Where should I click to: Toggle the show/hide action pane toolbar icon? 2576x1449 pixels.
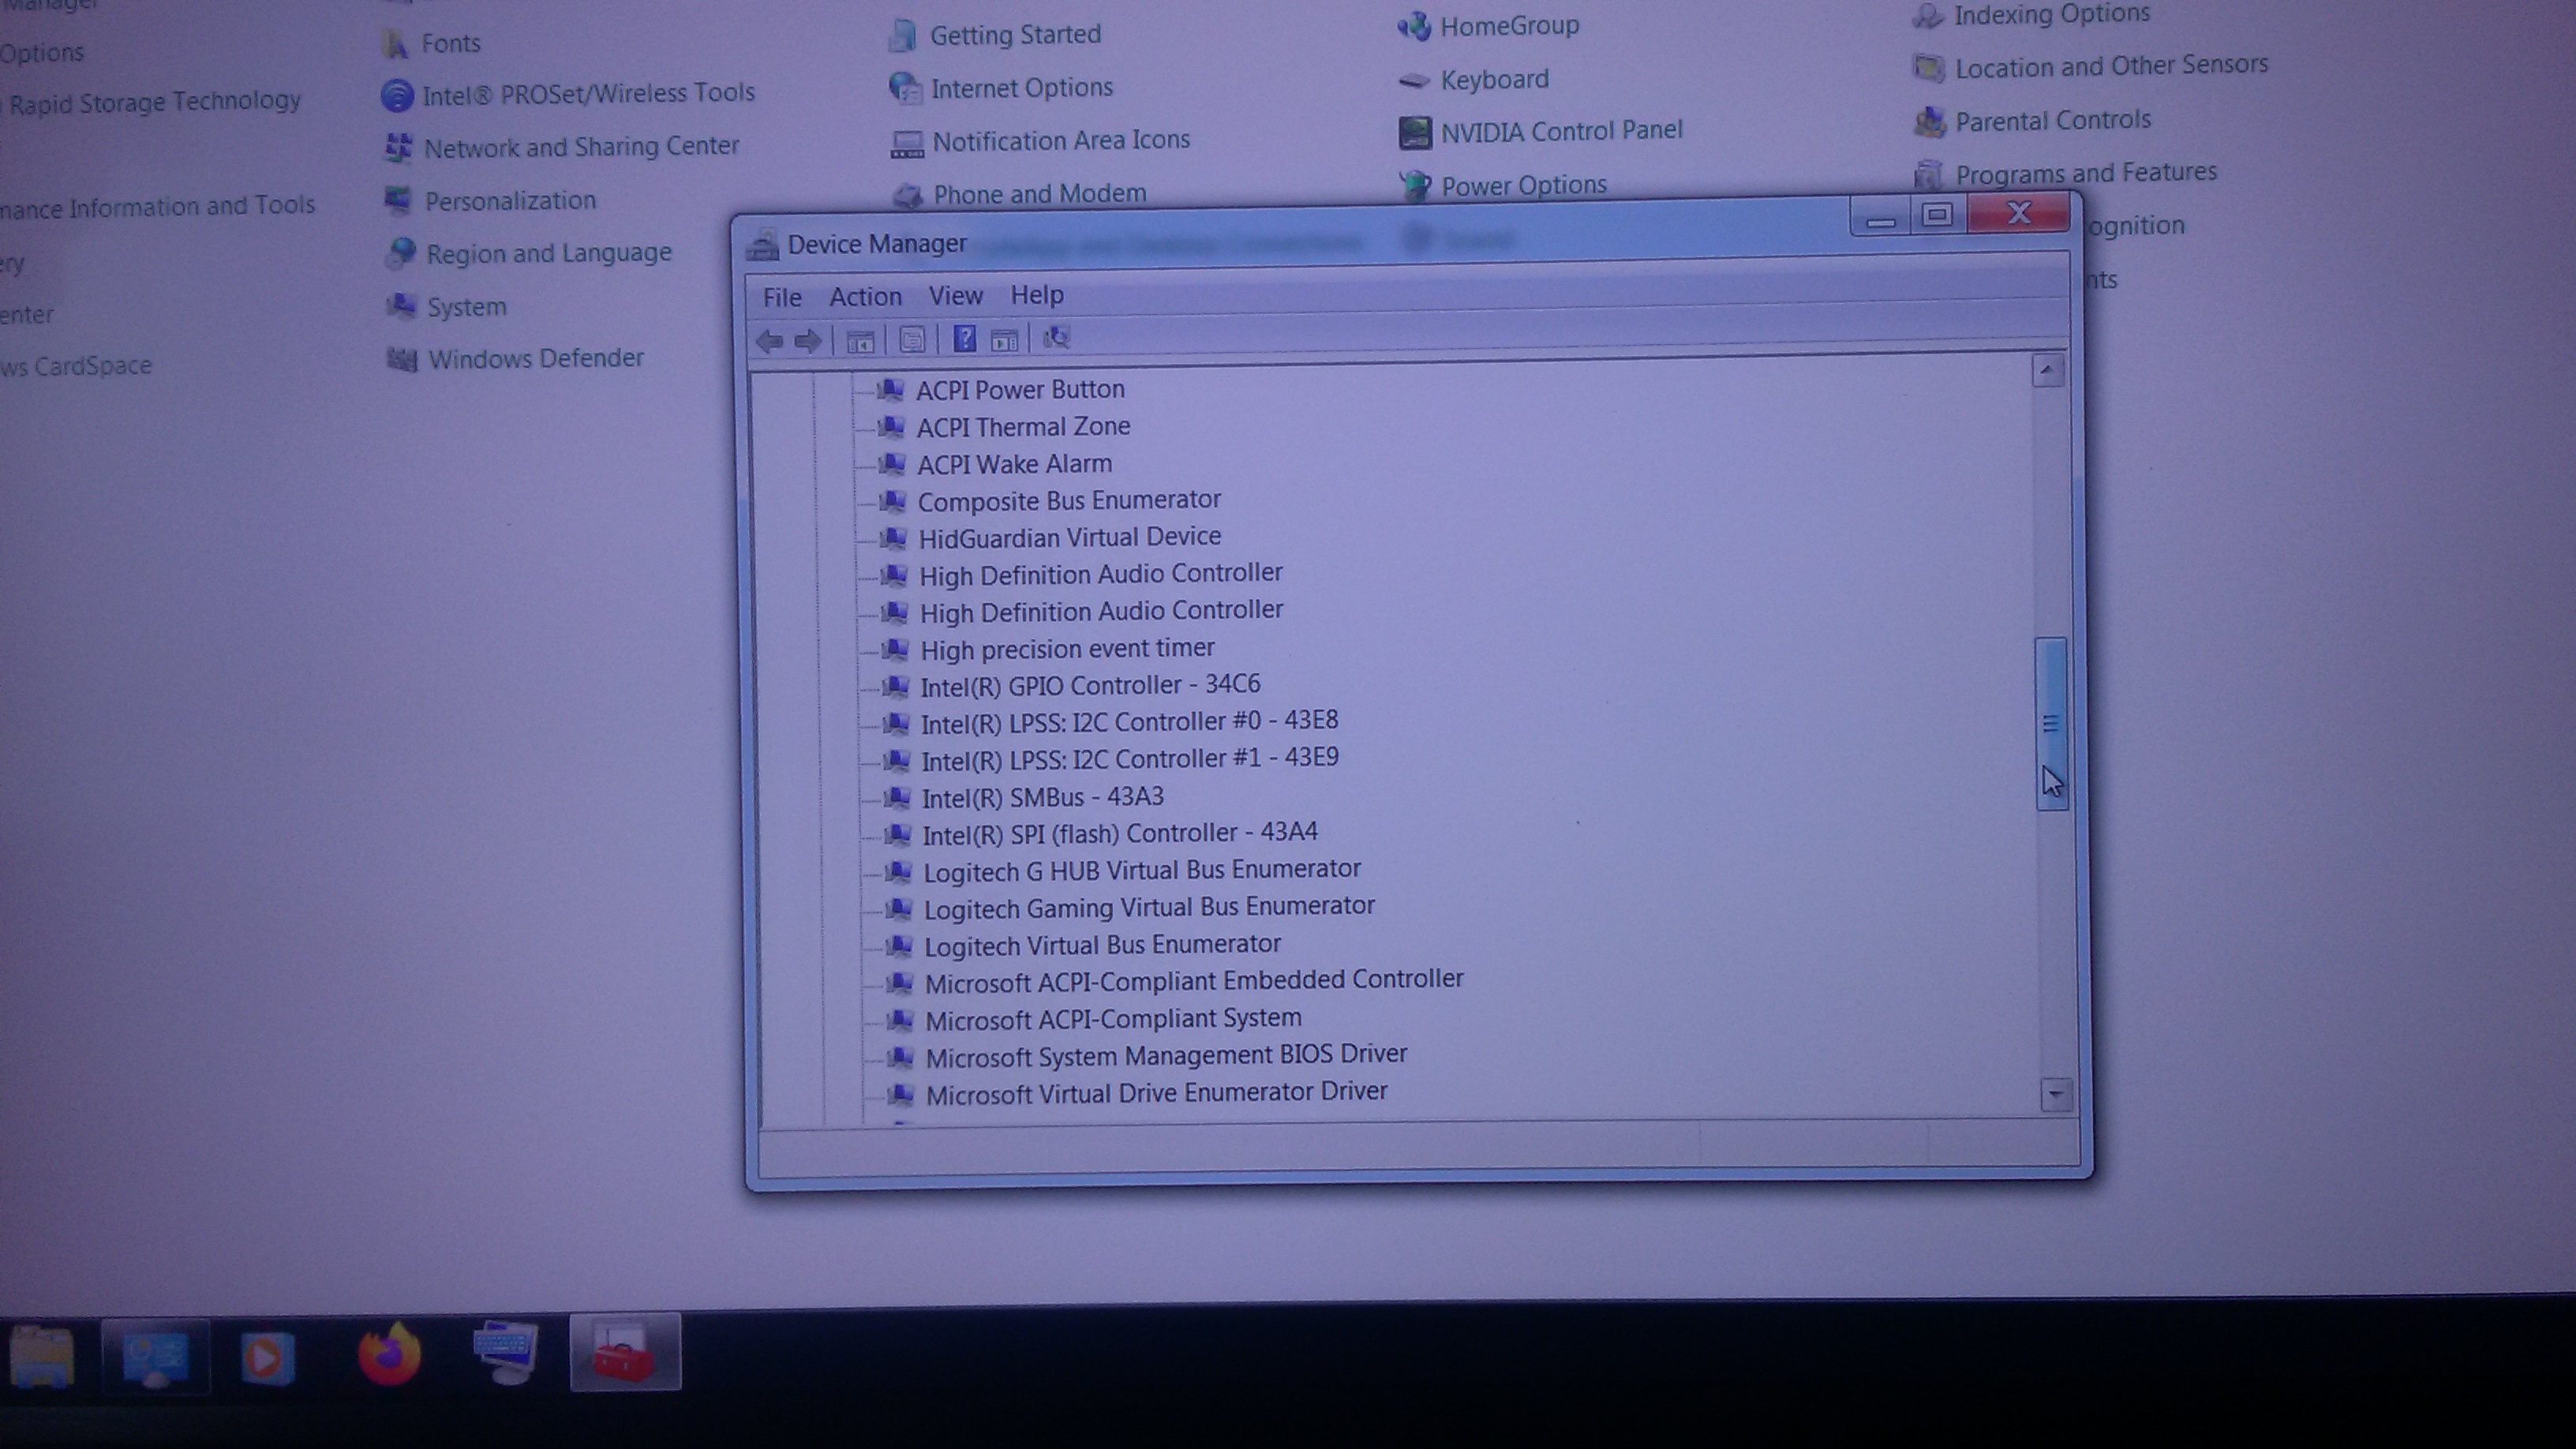point(1004,340)
